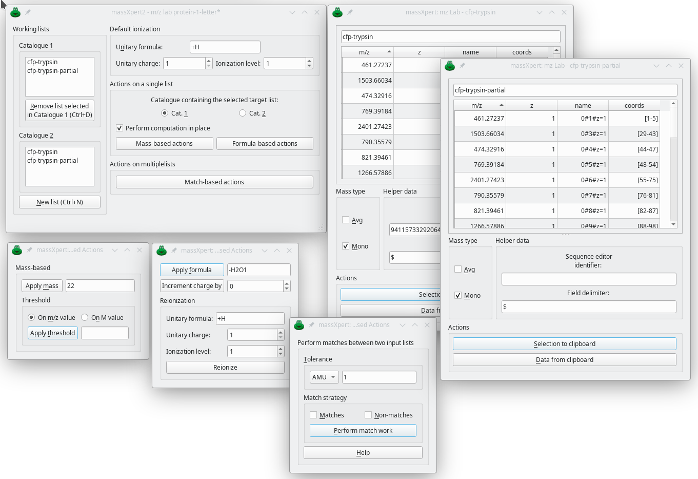Open AMU tolerance unit dropdown
698x479 pixels.
click(x=324, y=377)
